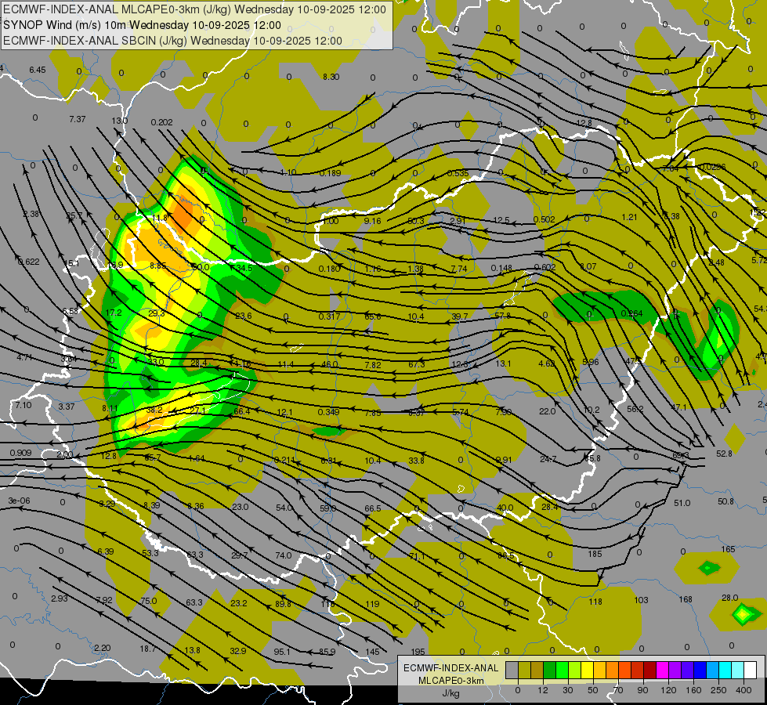Click the map value 71.1
Image resolution: width=767 pixels, height=705 pixels.
point(417,556)
